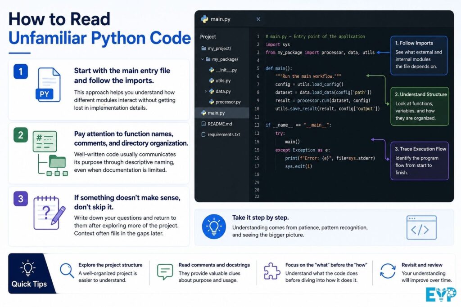Viewport: 461px width, 307px height.
Task: Click the README.md document icon
Action: point(203,124)
